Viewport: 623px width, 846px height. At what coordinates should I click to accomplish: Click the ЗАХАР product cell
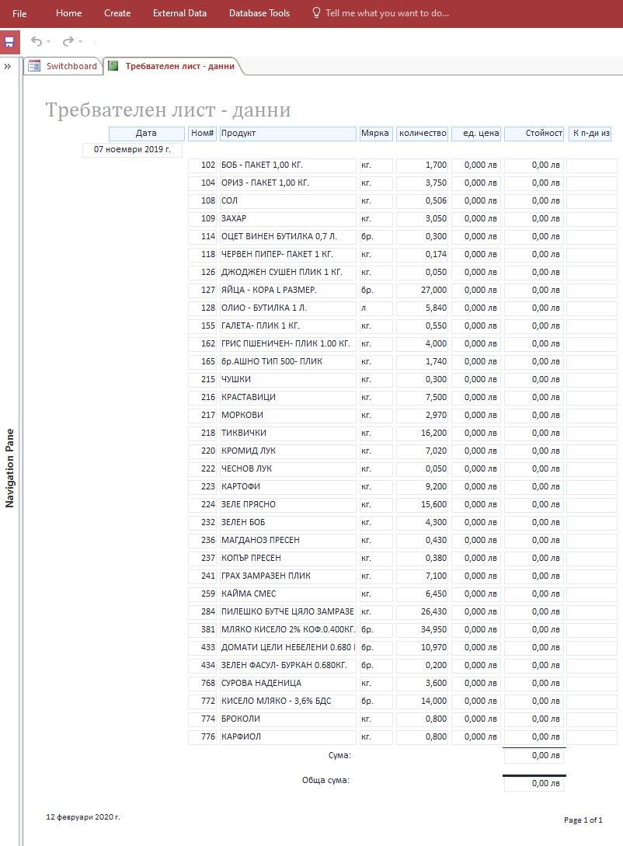(288, 218)
